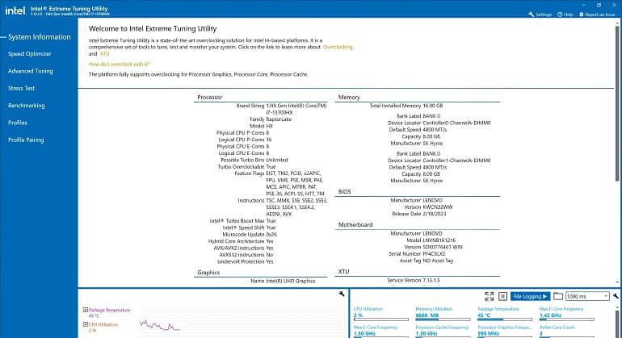Screen dimensions: 622x338
Task: Click the Report an Issue button
Action: 597,15
